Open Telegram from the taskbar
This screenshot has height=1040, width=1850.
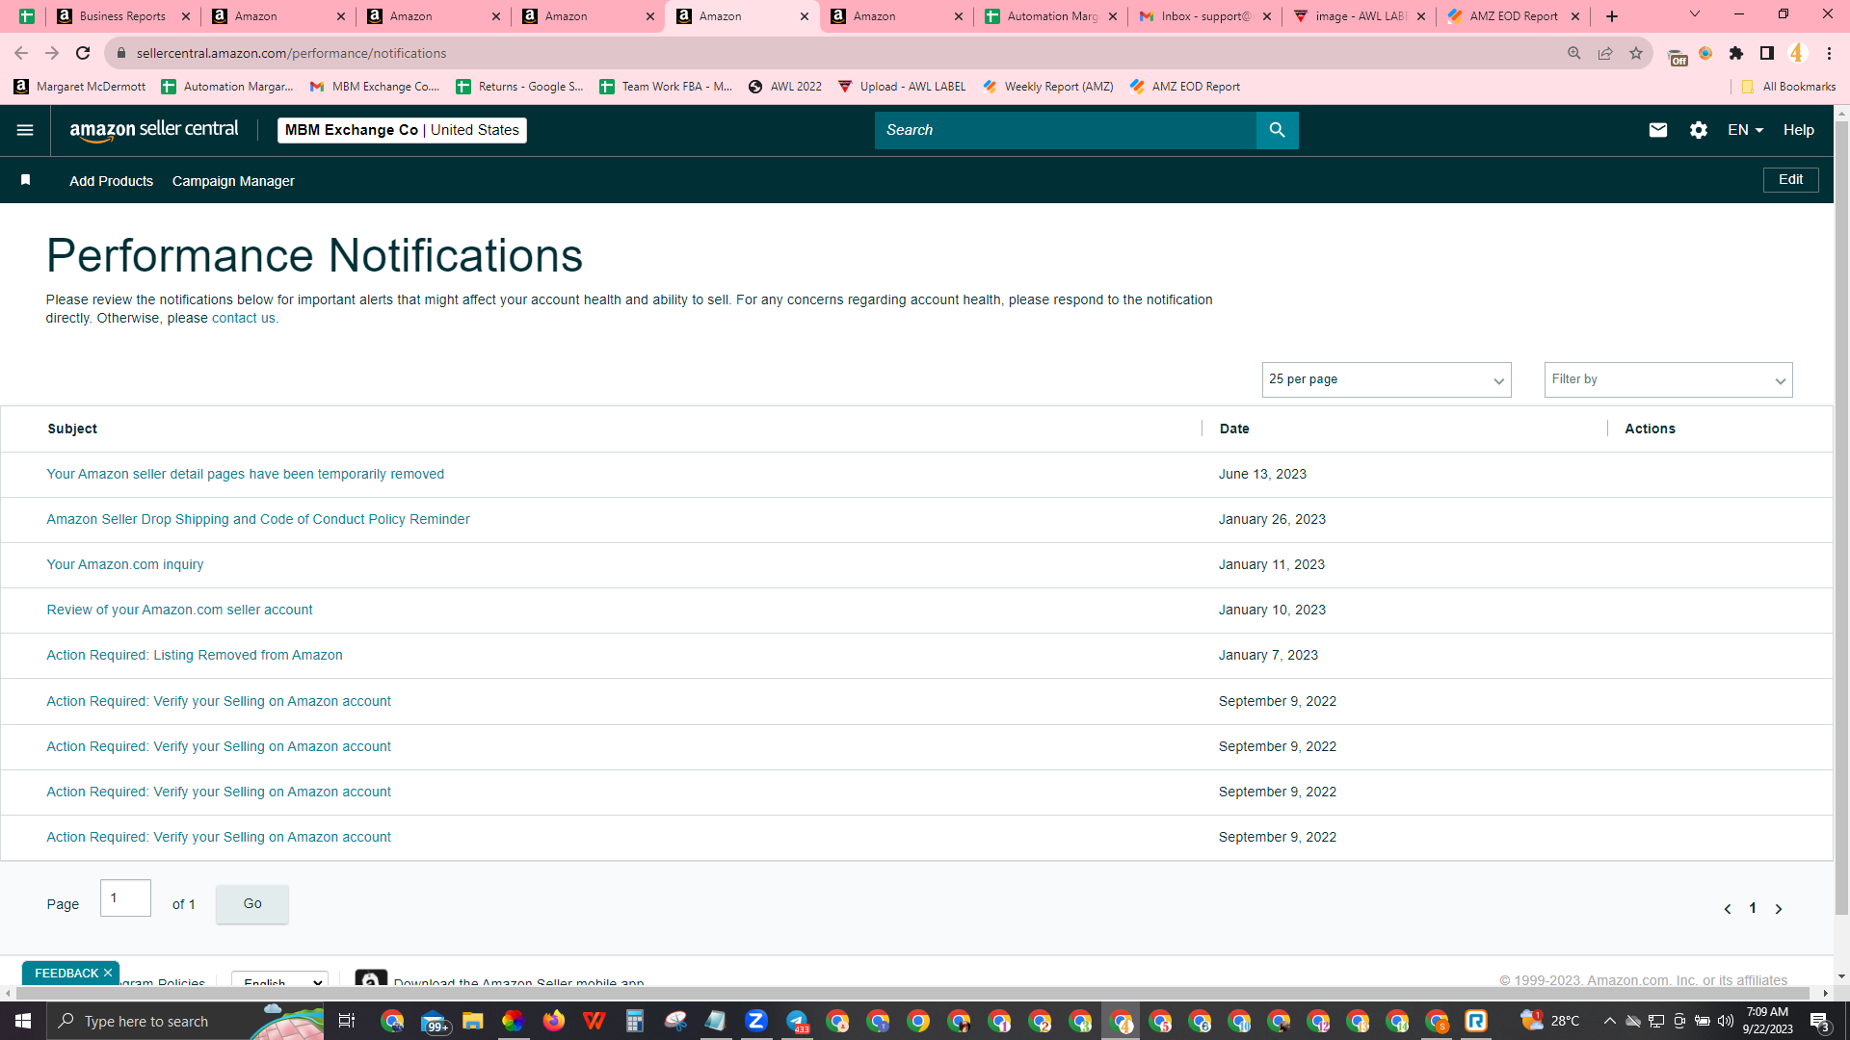(x=797, y=1021)
